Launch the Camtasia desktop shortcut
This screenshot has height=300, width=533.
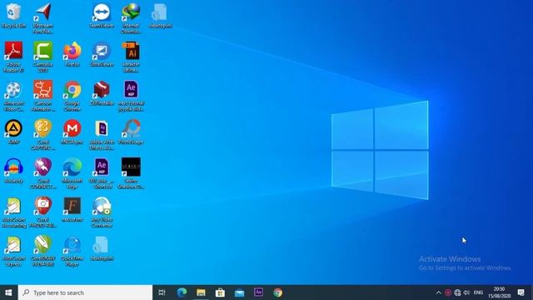[42, 57]
